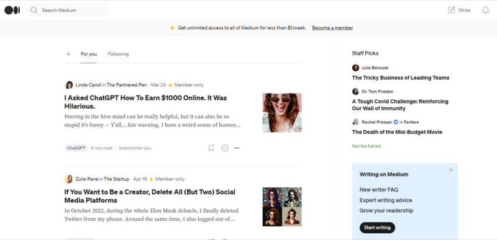
Task: Show less like the ChatGPT article
Action: 225,148
